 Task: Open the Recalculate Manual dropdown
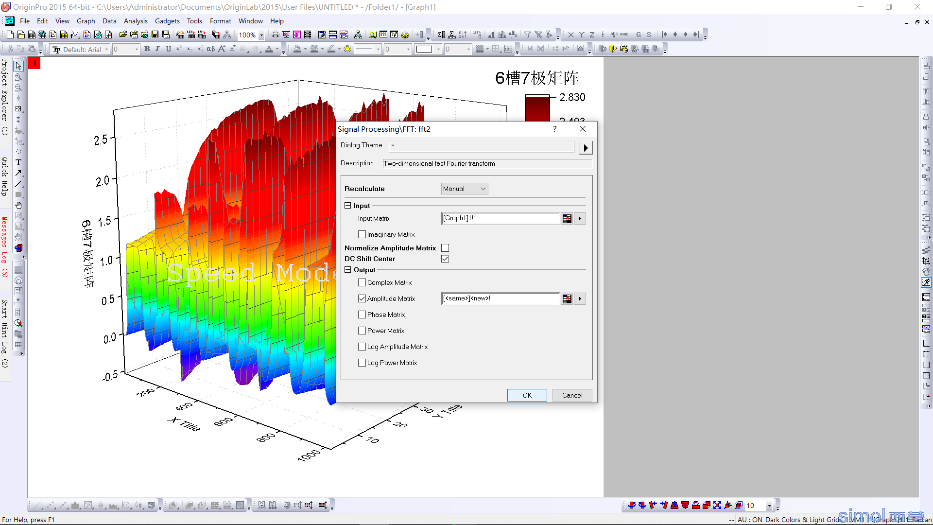click(465, 189)
